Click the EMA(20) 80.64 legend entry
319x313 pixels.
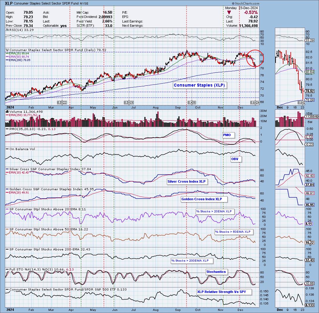tap(18, 53)
